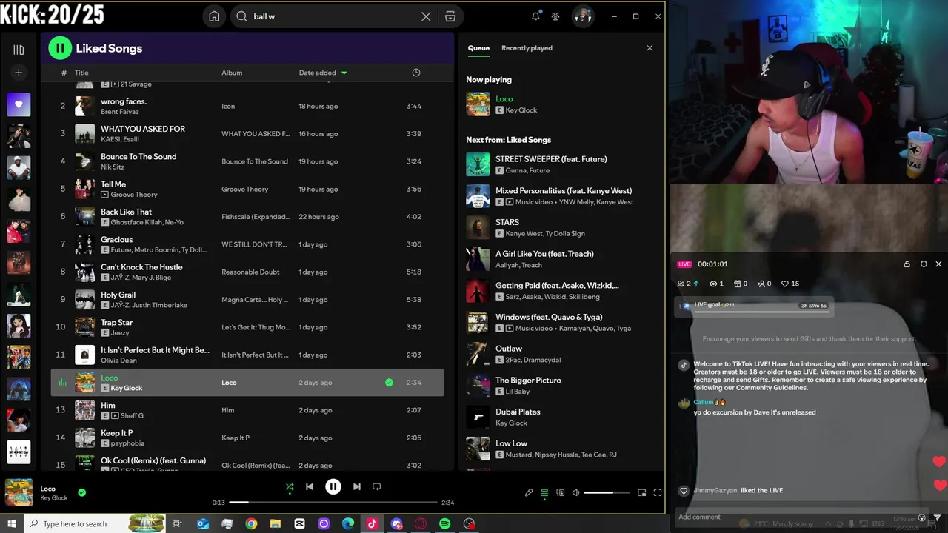
Task: Sort by the Album column header
Action: (x=232, y=73)
